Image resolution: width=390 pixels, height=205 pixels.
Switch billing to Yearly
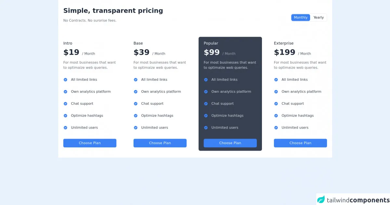pyautogui.click(x=318, y=18)
